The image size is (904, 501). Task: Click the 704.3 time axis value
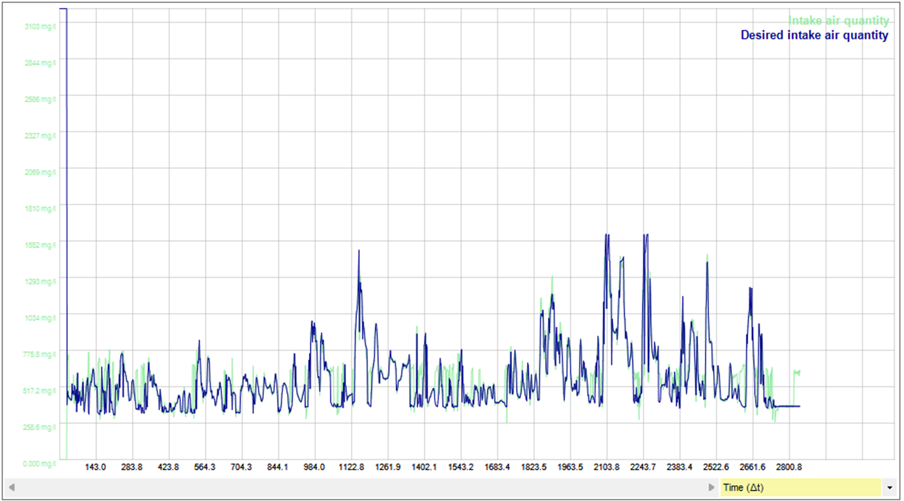[242, 467]
